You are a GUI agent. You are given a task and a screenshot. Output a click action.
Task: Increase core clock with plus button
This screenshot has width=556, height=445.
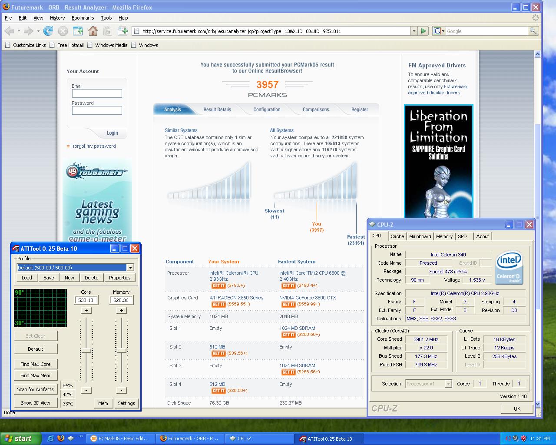(x=86, y=310)
